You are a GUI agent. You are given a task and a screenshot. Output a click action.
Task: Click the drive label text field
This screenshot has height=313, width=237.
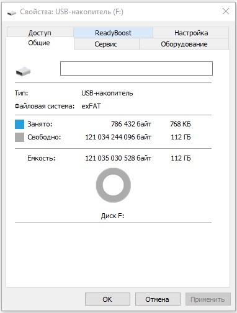[136, 68]
